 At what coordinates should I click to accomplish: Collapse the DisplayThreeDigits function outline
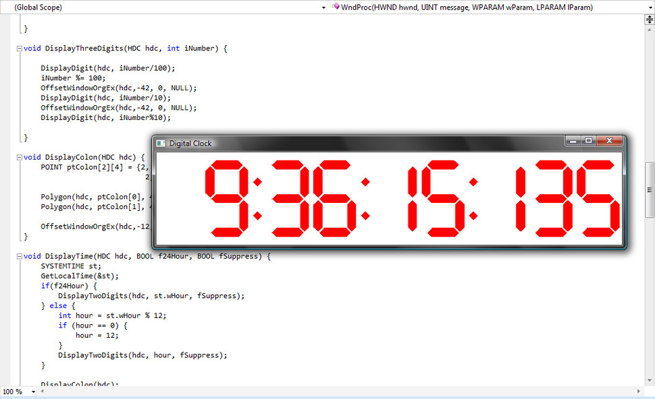[x=19, y=49]
